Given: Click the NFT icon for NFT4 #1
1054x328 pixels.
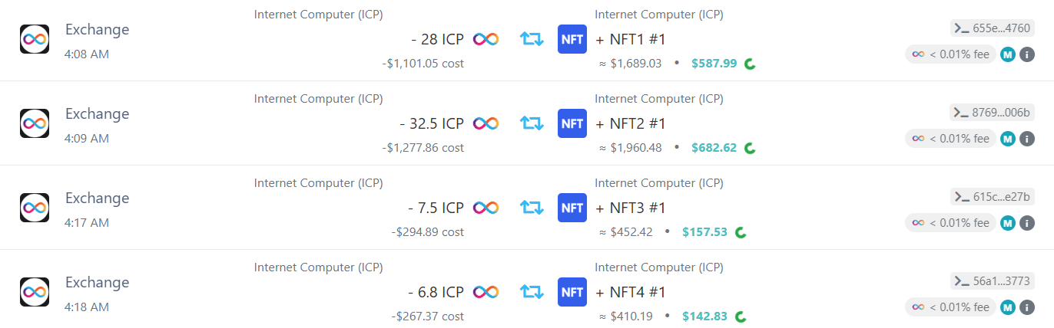Looking at the screenshot, I should [572, 292].
